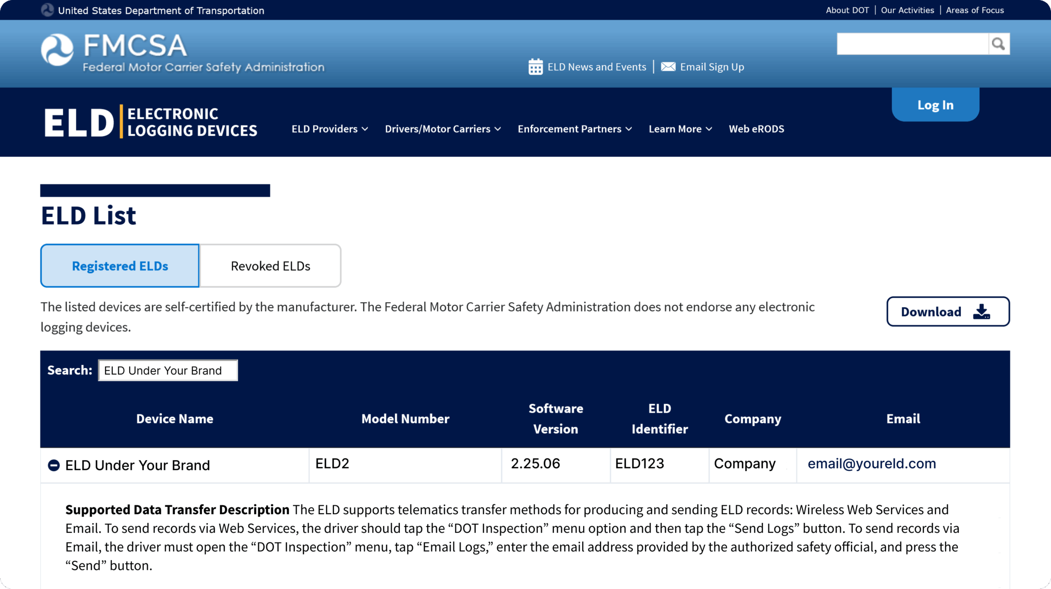Sort by Email column header
The width and height of the screenshot is (1051, 589).
903,419
